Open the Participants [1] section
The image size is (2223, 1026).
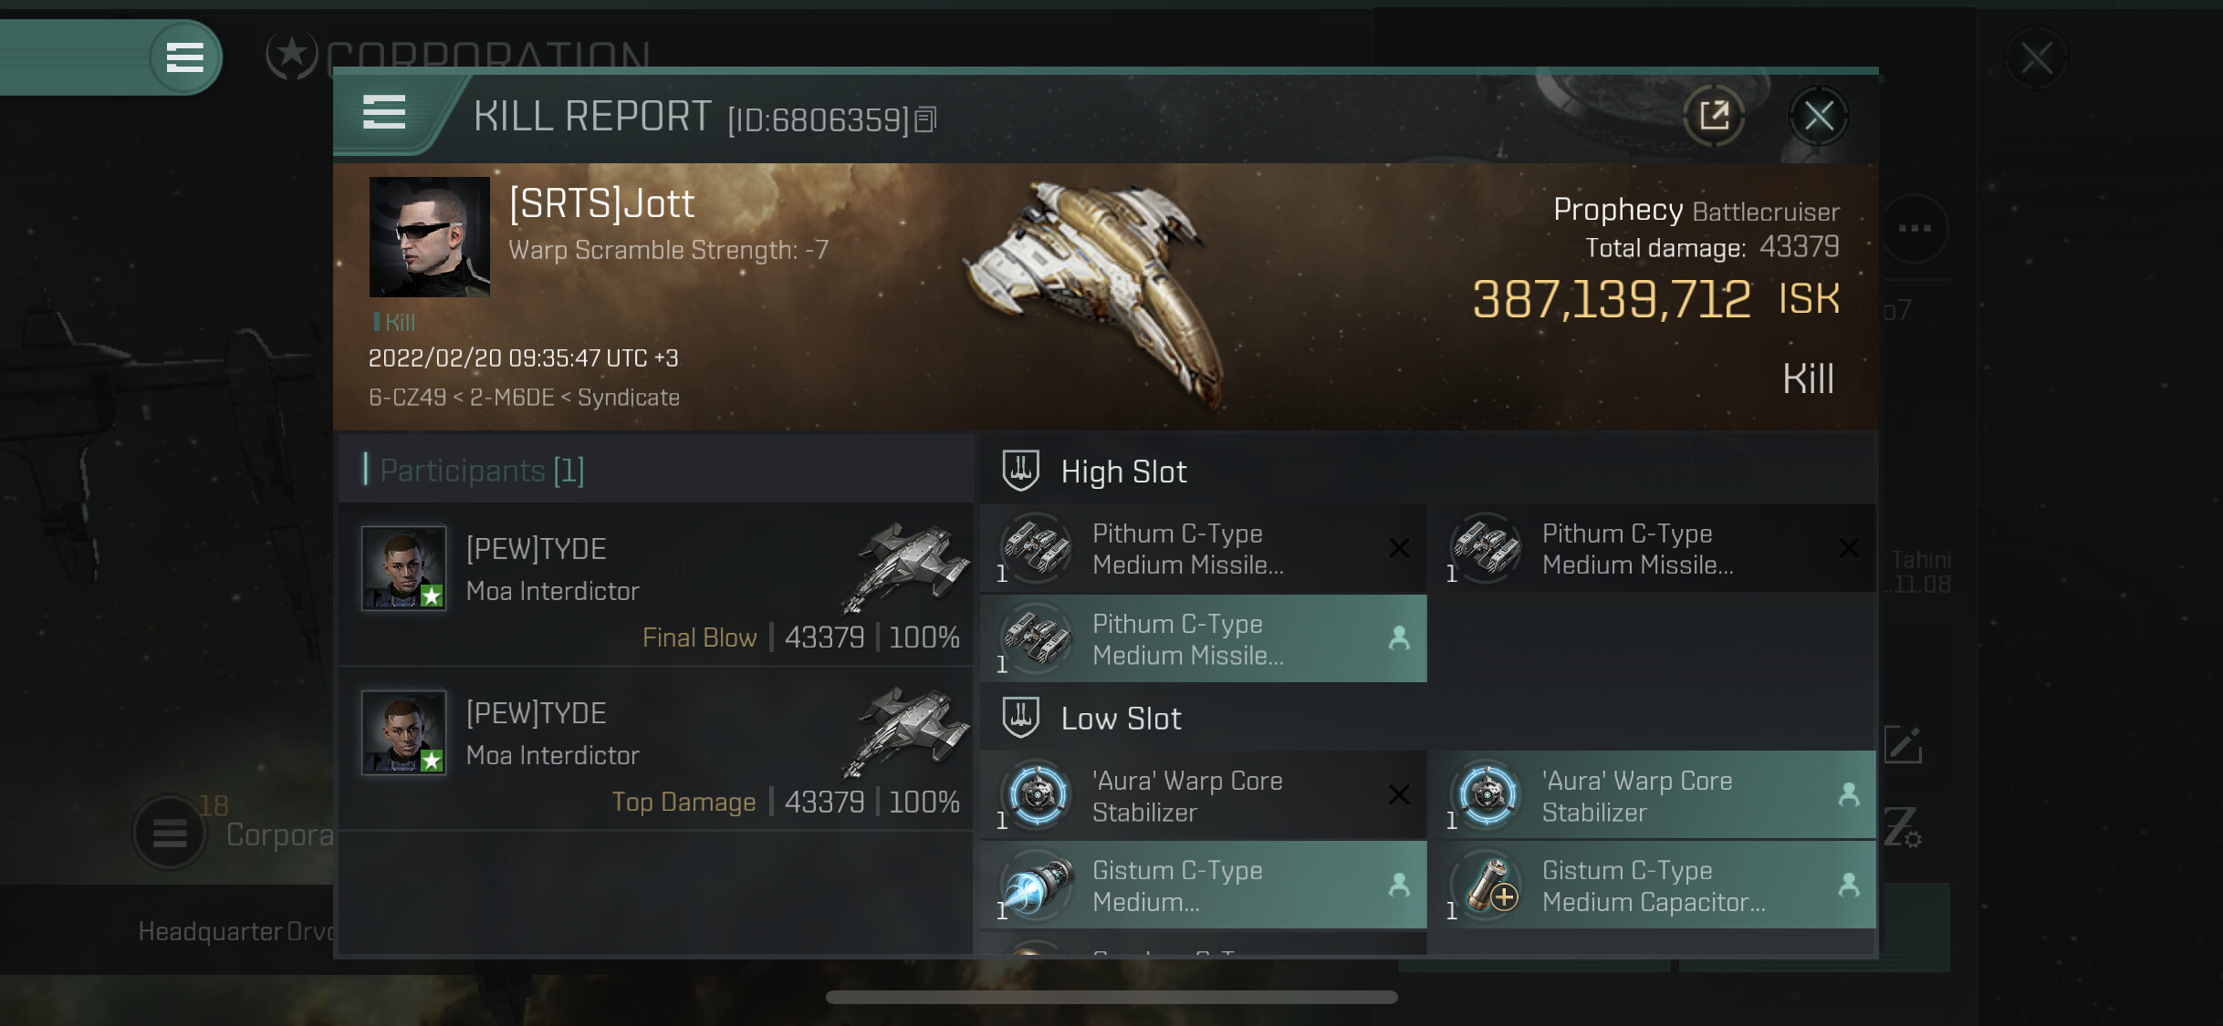point(481,471)
